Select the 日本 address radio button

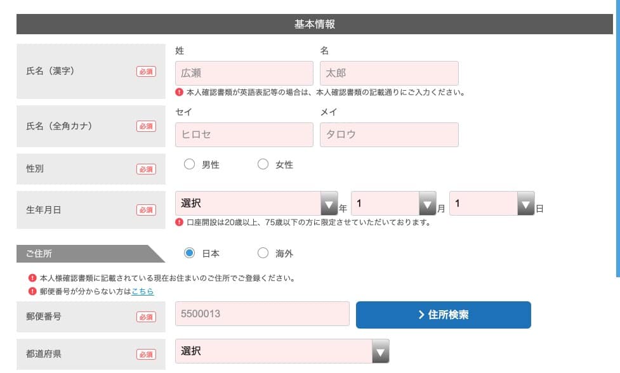(189, 253)
